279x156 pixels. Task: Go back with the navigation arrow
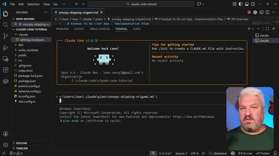click(77, 4)
